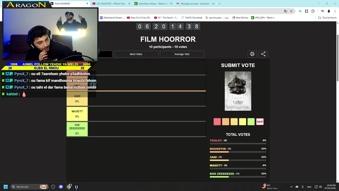
Task: Select the Most Votes view
Action: click(136, 54)
